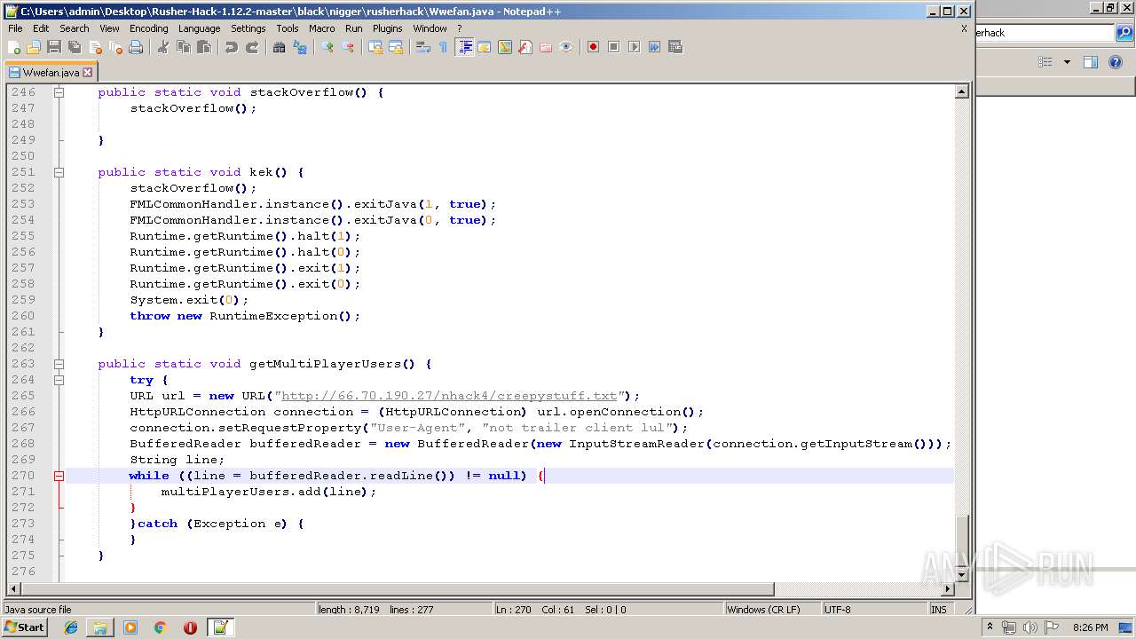Image resolution: width=1136 pixels, height=639 pixels.
Task: Click the creepystuff.txt URL link in line 265
Action: [x=449, y=396]
